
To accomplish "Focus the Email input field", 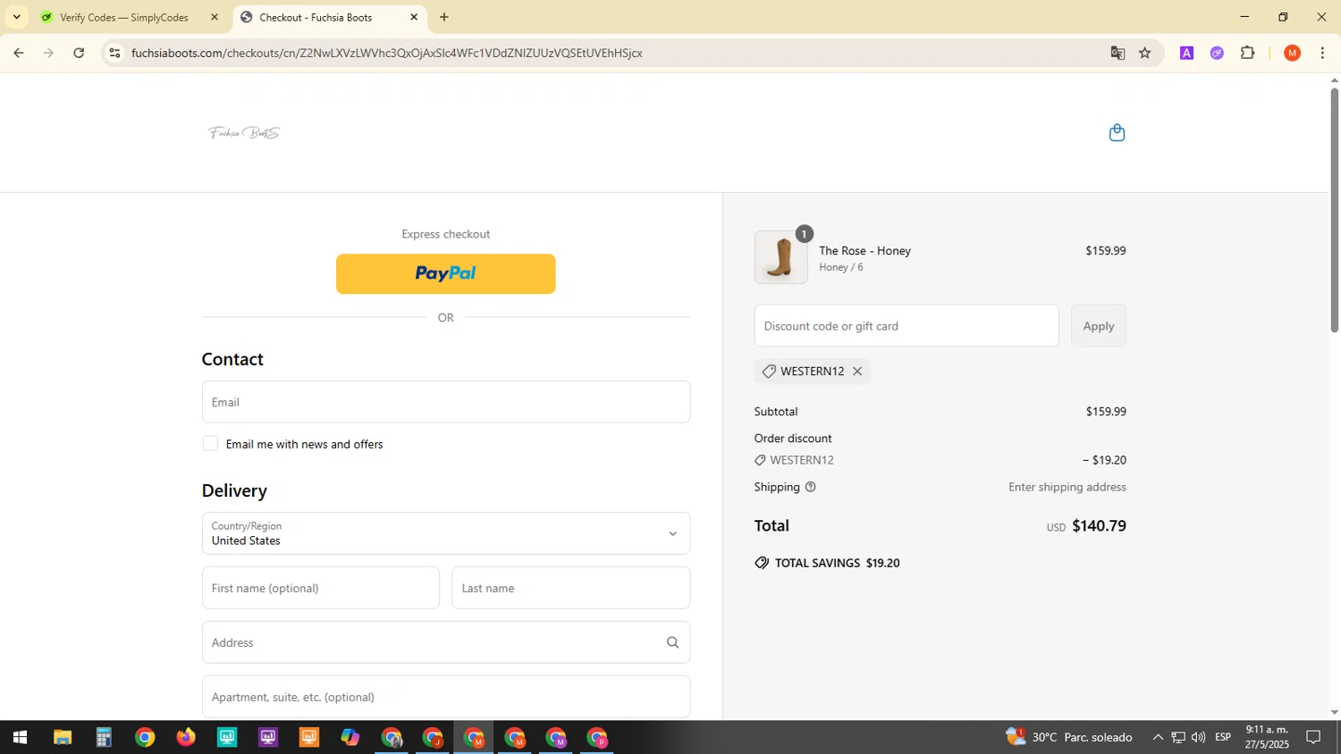I will pos(446,402).
